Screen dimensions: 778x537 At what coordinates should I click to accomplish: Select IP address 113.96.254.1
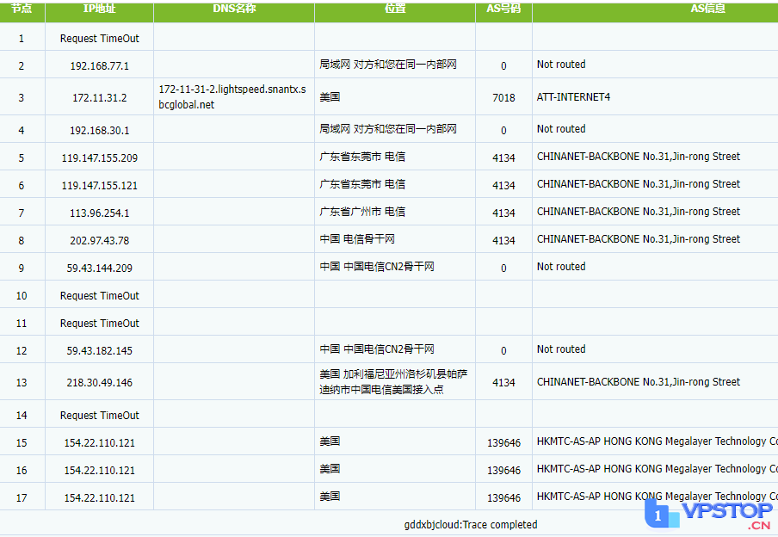tap(99, 213)
